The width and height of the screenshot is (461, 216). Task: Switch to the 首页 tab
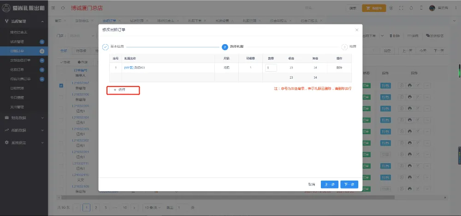(58, 21)
